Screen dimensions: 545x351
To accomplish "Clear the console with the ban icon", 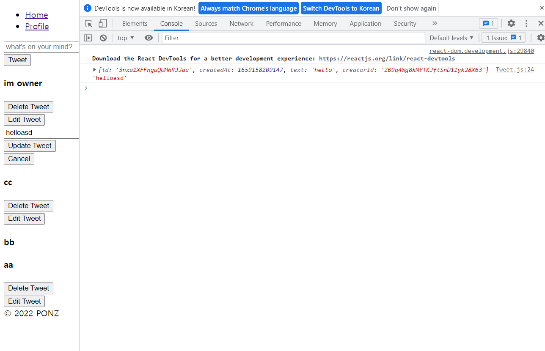I will (x=103, y=38).
